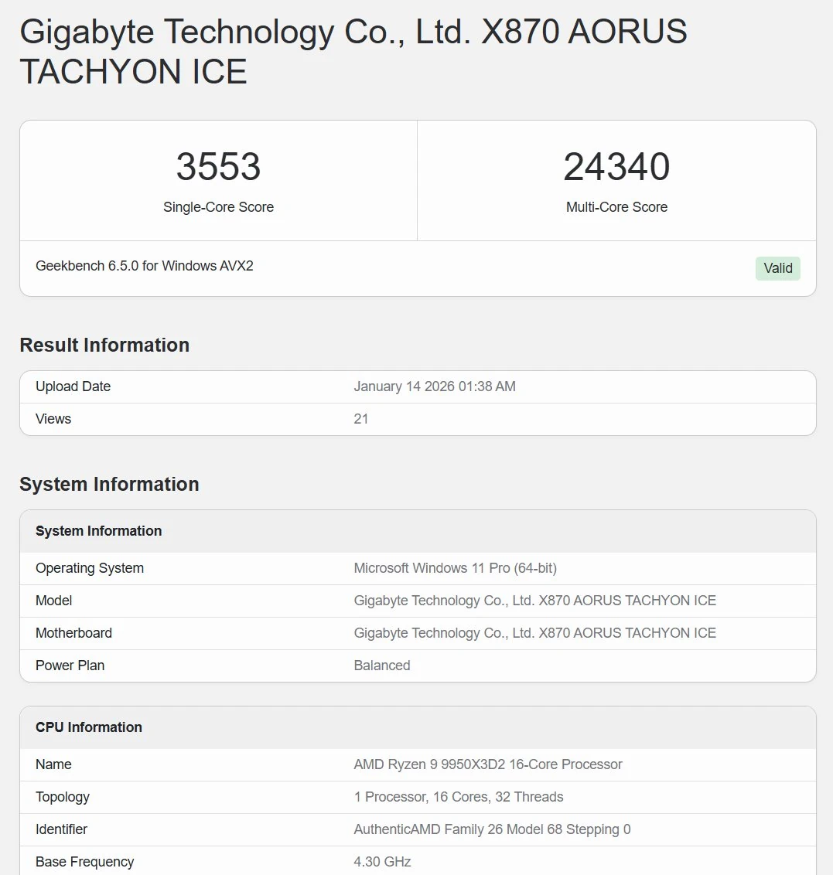Click the Single-Core Score value 3553

[218, 166]
